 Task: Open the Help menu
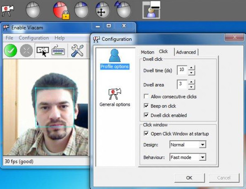click(60, 38)
